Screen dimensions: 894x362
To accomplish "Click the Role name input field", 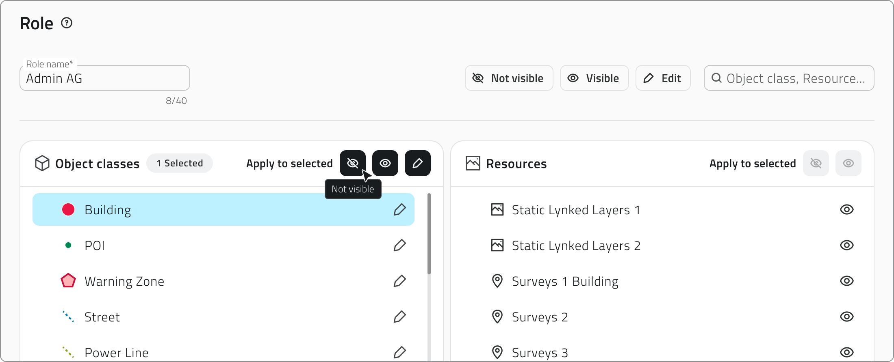I will pyautogui.click(x=105, y=78).
